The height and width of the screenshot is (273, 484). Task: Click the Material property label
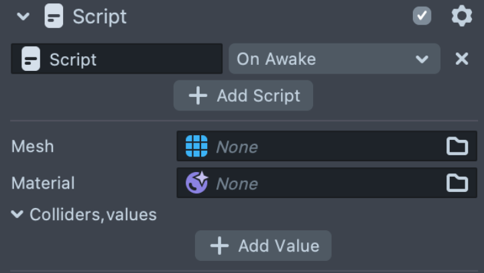coord(43,183)
